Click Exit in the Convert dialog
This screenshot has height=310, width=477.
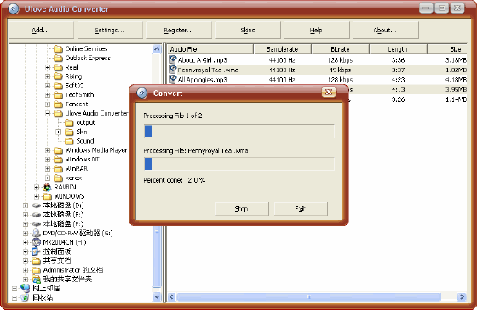point(301,209)
